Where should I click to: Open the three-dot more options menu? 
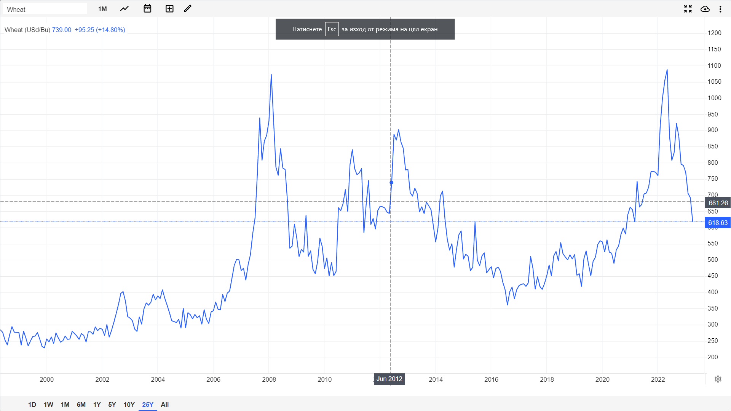point(720,9)
